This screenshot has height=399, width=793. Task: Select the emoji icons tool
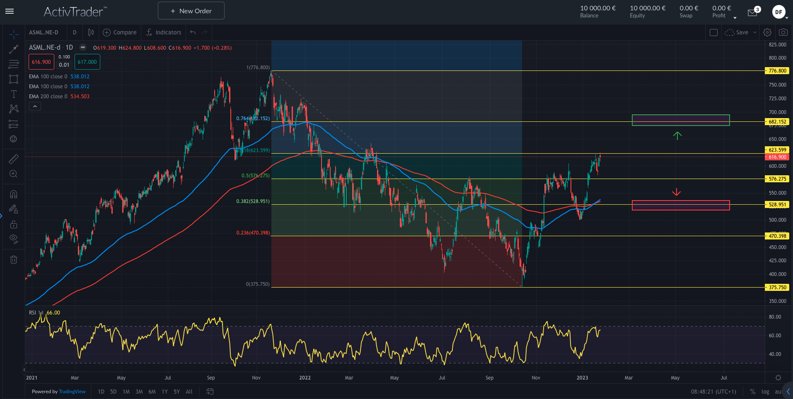click(x=14, y=139)
